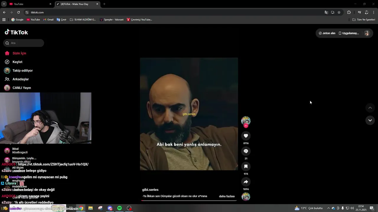Open the 13°C Çok bulutlu weather widget
Screen dimensions: 378x212
pos(309,208)
